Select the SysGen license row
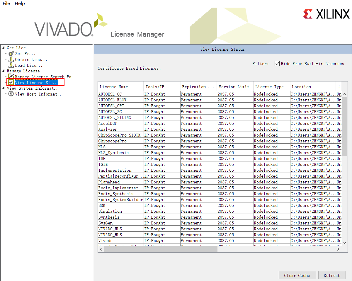Viewport: 352px width, 281px height. point(220,223)
